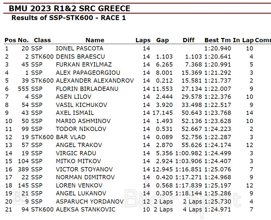Click rider number 555
Viewport: 271px width, 220px height.
23,89
